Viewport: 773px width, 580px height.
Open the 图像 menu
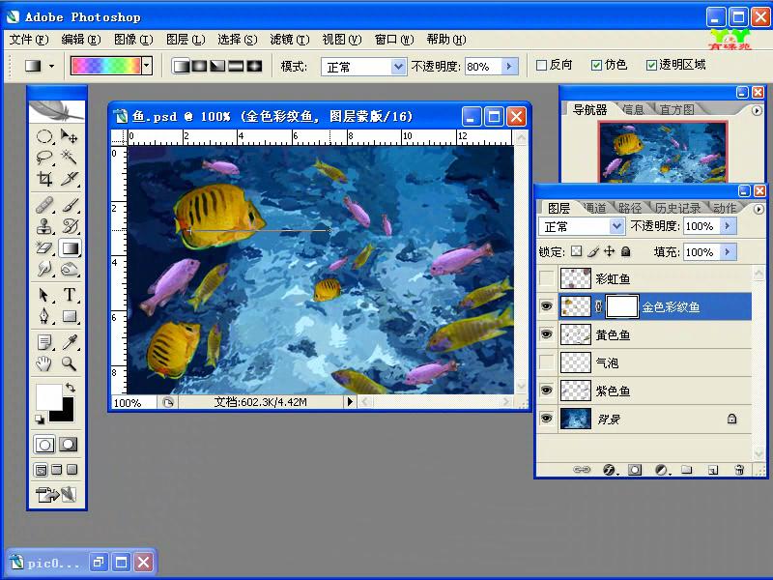point(133,40)
